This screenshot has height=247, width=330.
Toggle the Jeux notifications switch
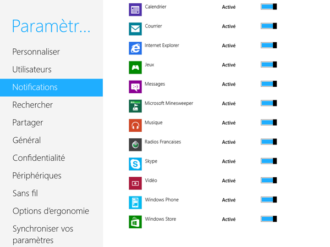[x=268, y=64]
